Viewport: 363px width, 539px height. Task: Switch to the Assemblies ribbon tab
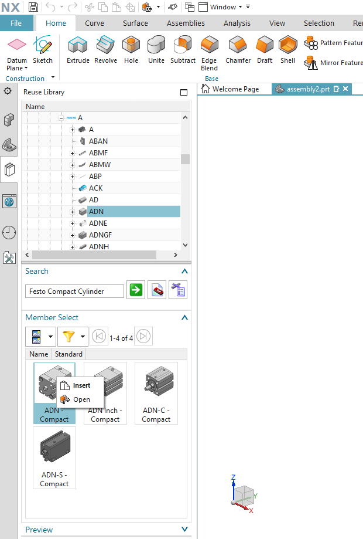(186, 23)
